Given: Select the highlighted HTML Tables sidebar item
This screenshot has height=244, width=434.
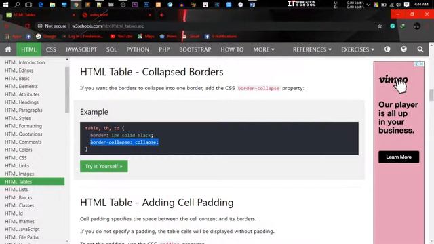Looking at the screenshot, I should point(33,182).
